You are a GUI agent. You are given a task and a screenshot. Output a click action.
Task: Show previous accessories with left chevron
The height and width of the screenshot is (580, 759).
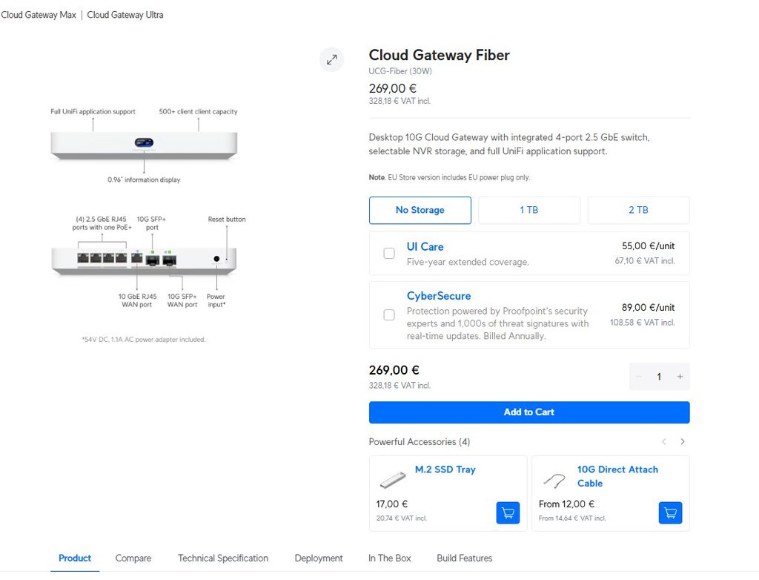(664, 441)
